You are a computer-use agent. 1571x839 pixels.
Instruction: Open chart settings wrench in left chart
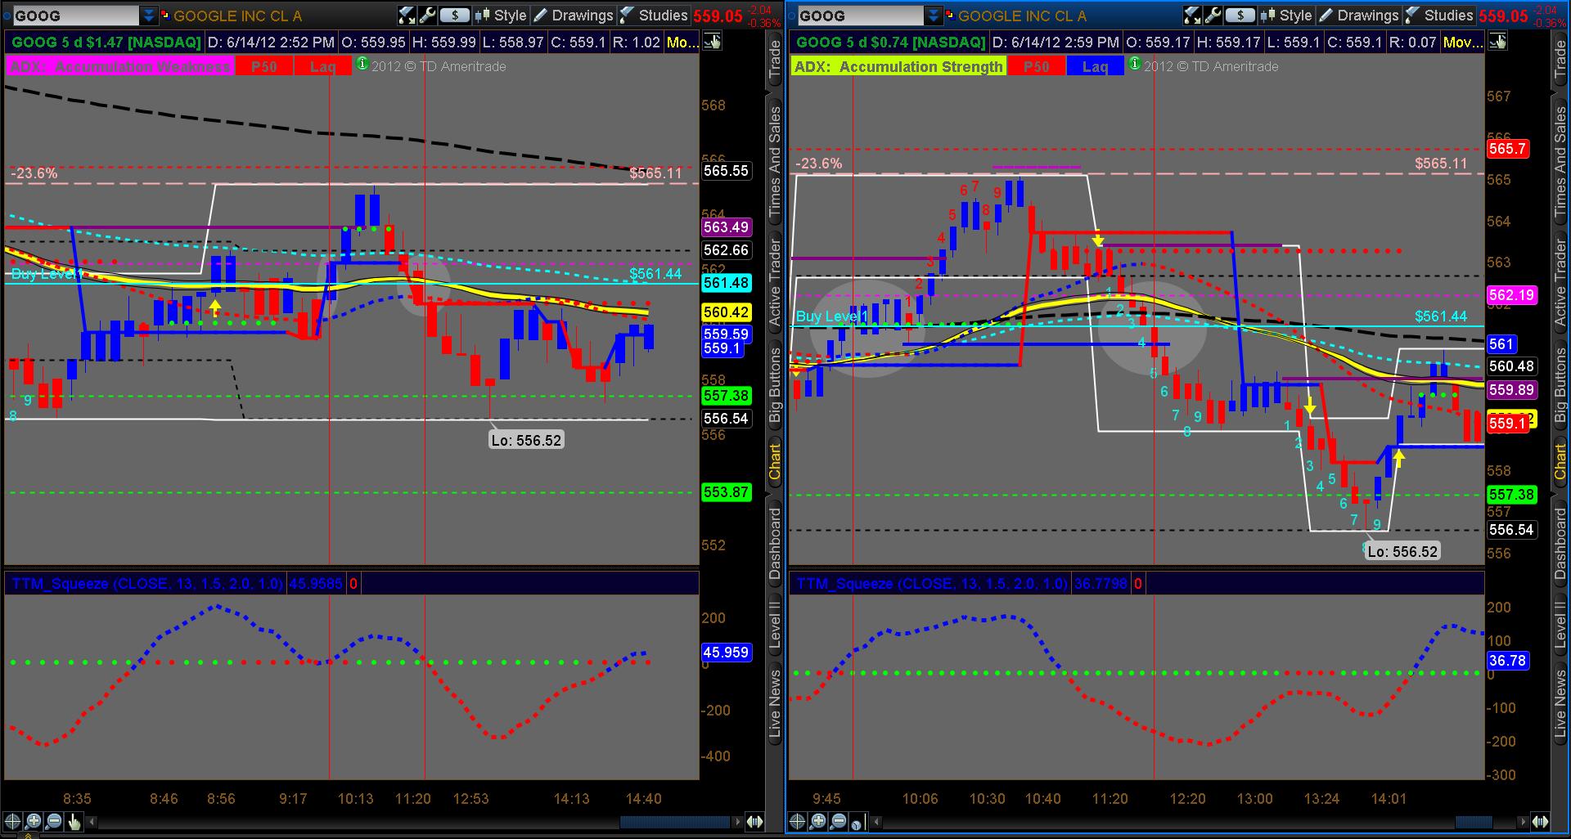pyautogui.click(x=426, y=16)
